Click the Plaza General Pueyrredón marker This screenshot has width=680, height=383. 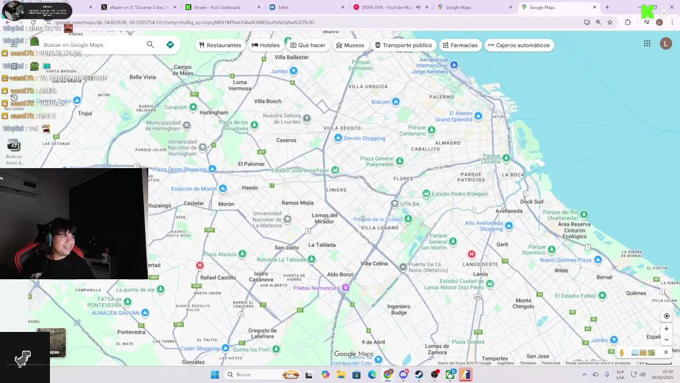coord(399,161)
